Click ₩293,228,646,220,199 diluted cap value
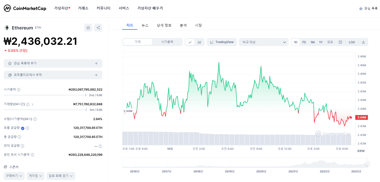Screen dimensions: 380x182 click(85, 155)
